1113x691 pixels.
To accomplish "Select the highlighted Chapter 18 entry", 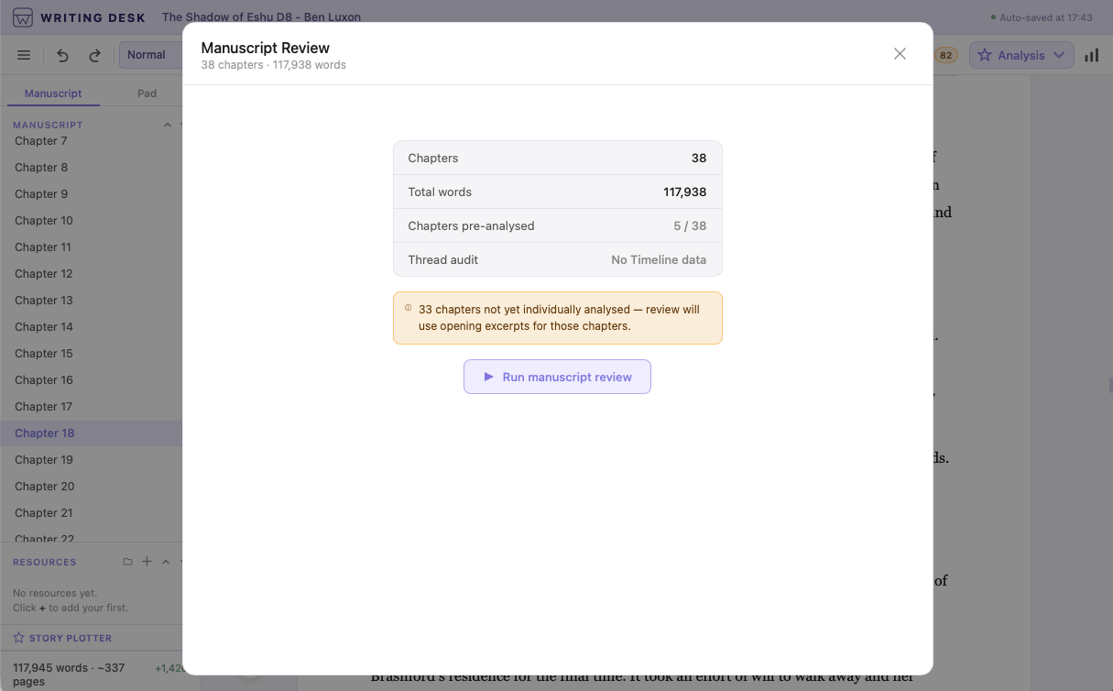I will [92, 433].
